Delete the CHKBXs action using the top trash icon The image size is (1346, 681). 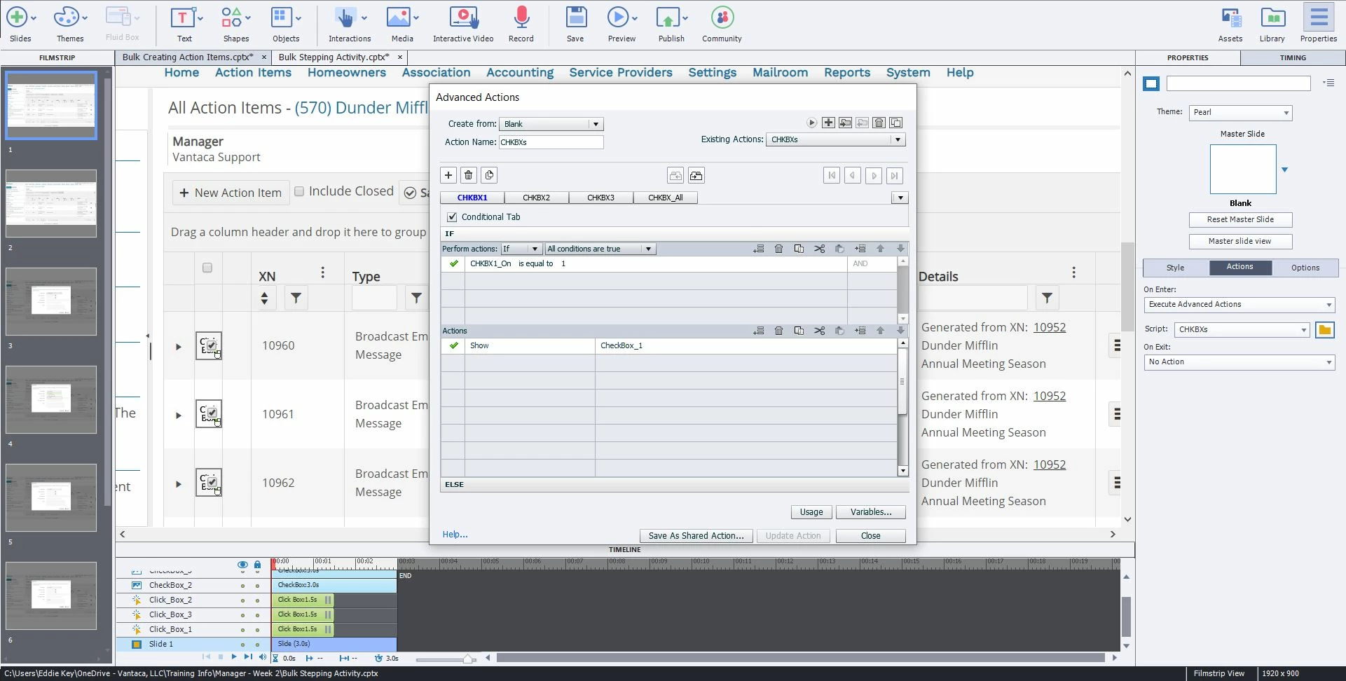click(879, 123)
